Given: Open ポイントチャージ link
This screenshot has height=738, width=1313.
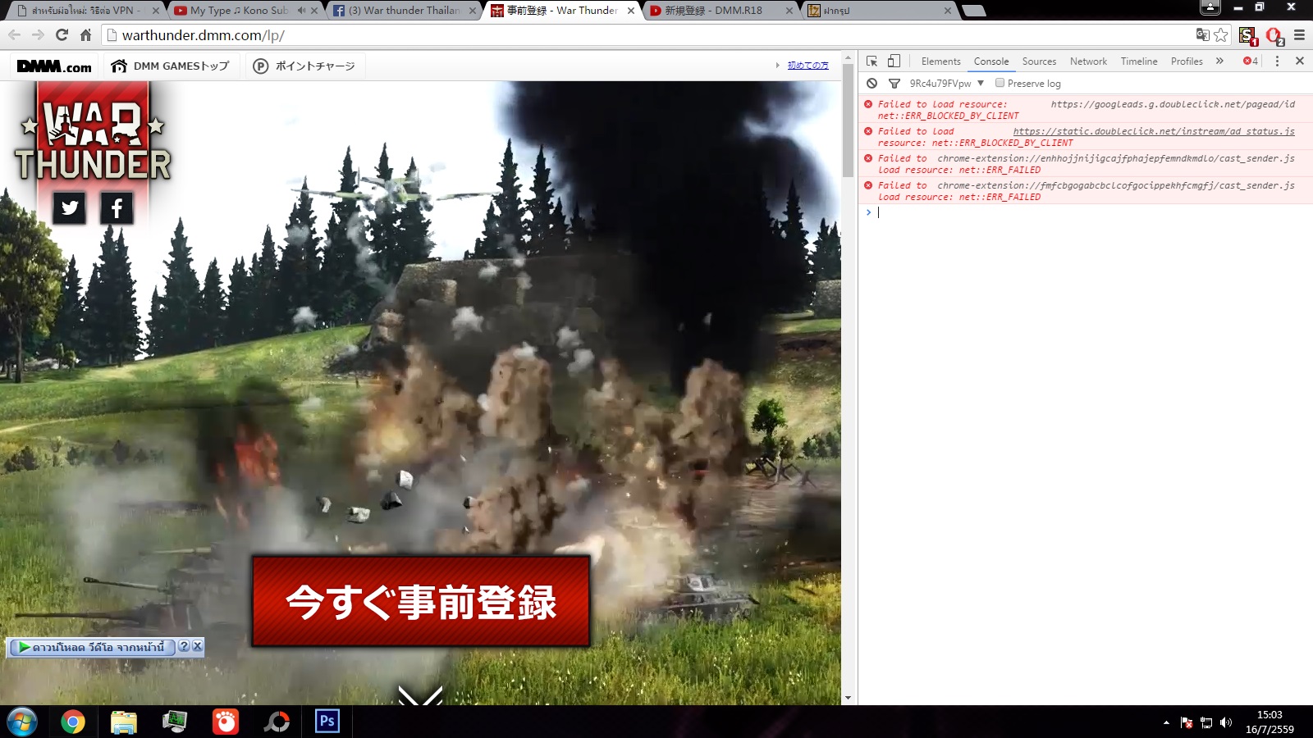Looking at the screenshot, I should click(304, 66).
